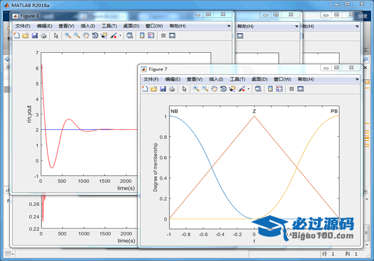Open Brush color dropdown arrow in Figure 1
Screen dimensions: 374x261
click(x=120, y=35)
